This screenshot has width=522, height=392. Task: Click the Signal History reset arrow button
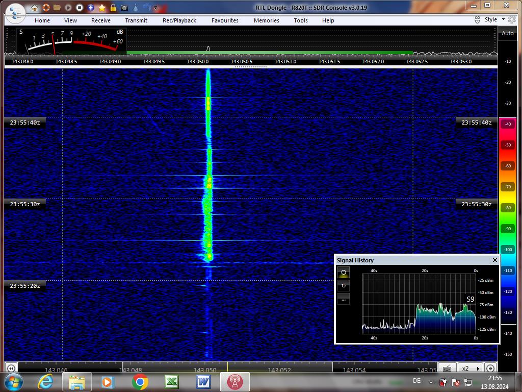[x=344, y=286]
